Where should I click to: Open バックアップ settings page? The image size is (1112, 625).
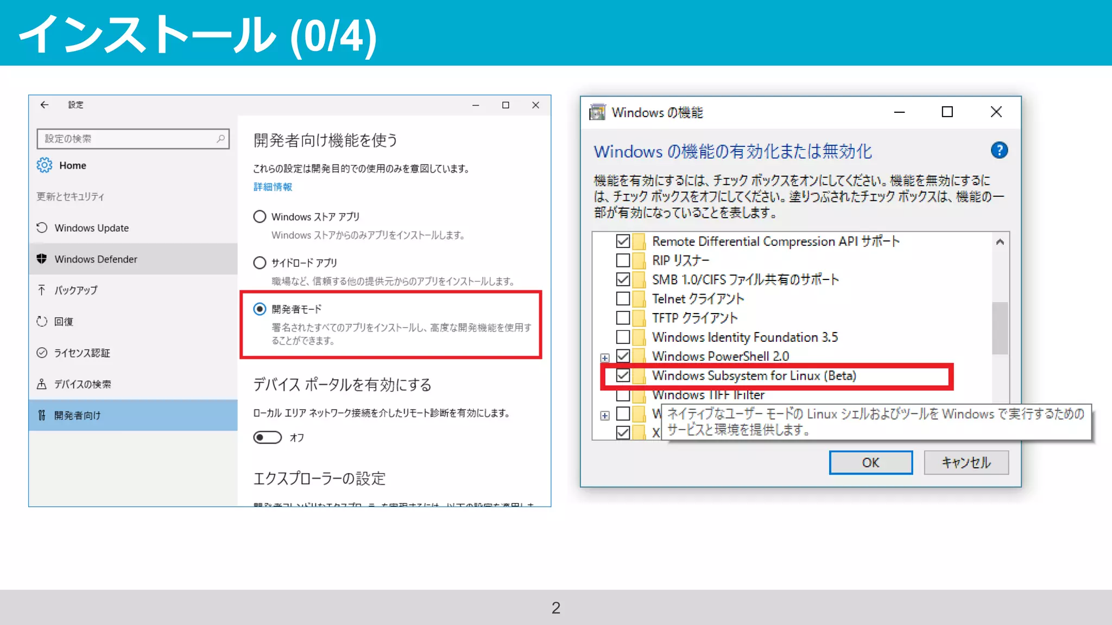click(x=133, y=290)
